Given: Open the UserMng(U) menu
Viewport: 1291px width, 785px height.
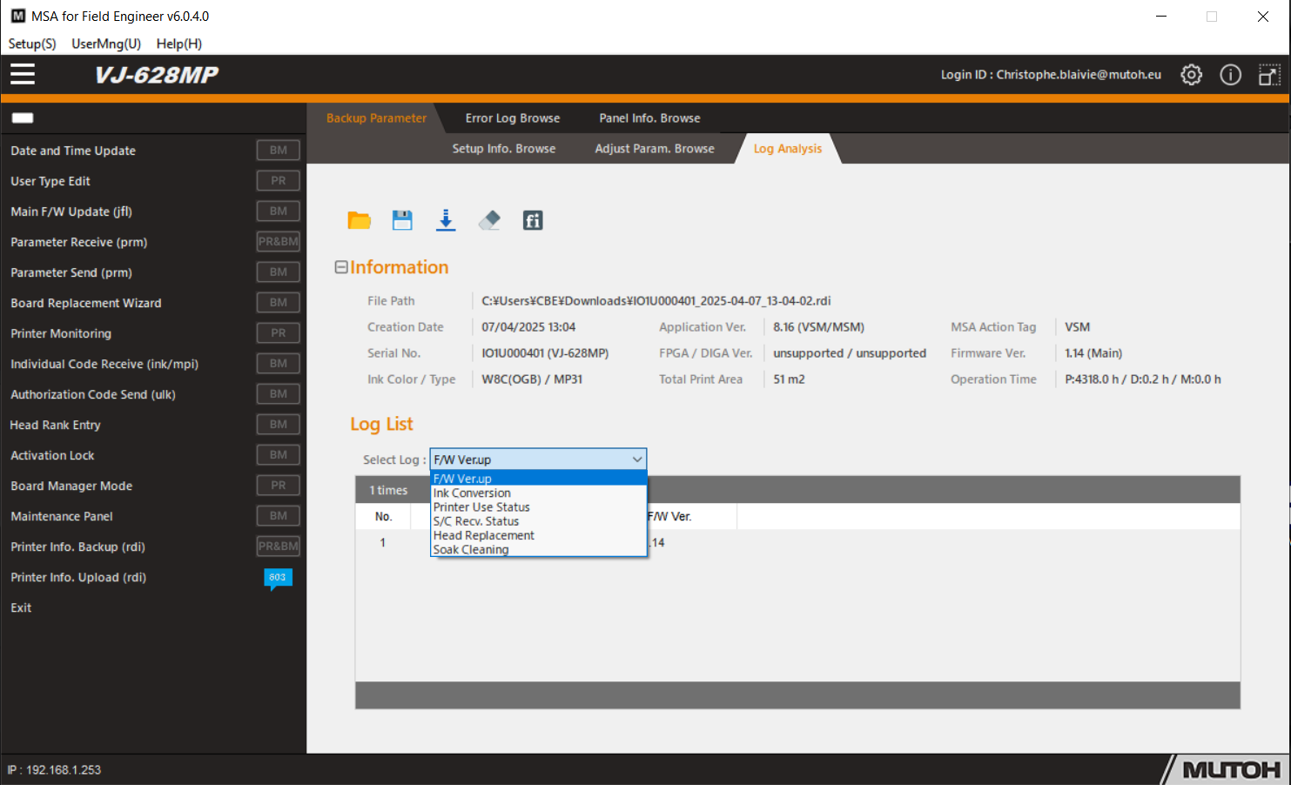Looking at the screenshot, I should click(106, 44).
